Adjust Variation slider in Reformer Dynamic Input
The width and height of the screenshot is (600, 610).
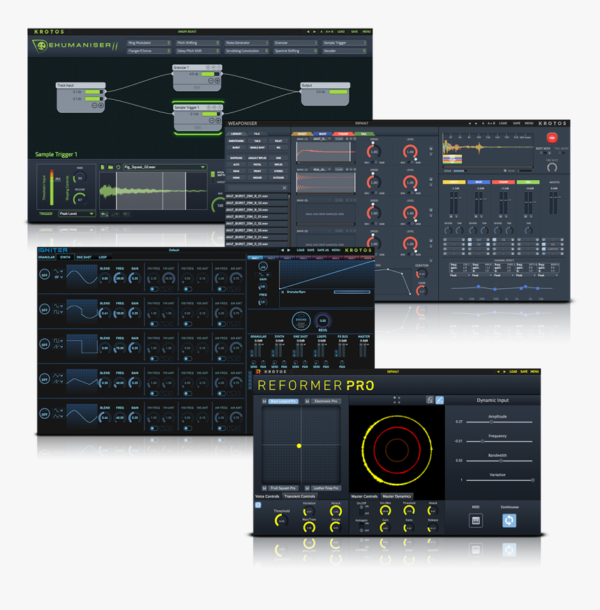coord(499,480)
